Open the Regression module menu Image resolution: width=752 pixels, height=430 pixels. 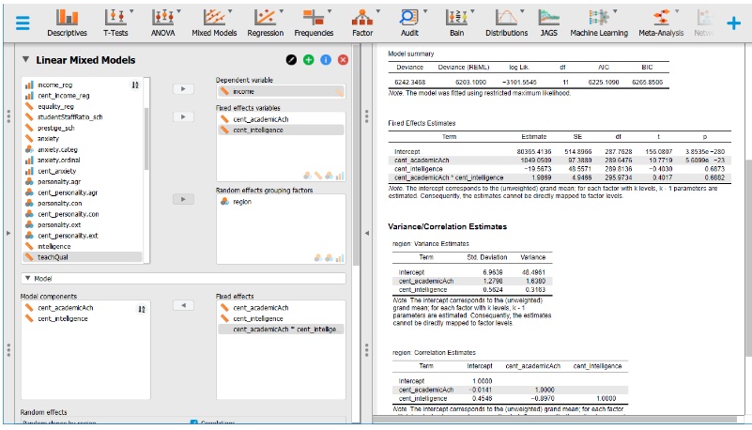265,23
